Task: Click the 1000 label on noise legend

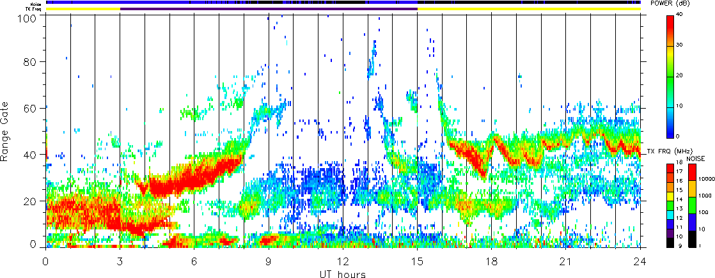Action: [705, 196]
